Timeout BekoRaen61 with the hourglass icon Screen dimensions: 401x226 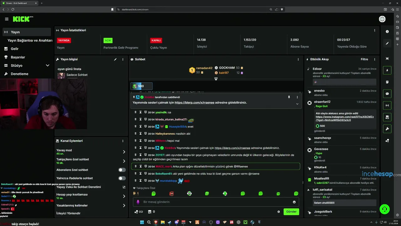pos(141,174)
